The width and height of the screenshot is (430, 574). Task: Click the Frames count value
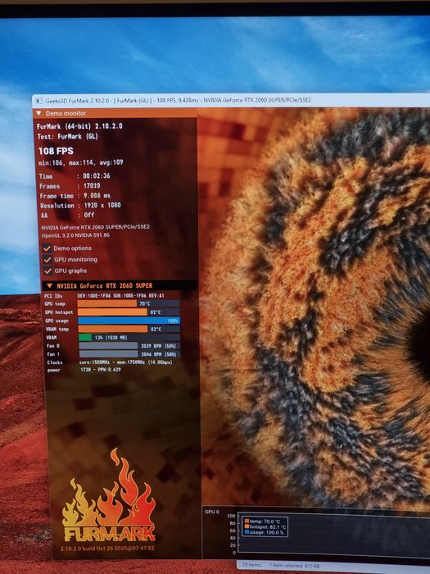[x=92, y=186]
